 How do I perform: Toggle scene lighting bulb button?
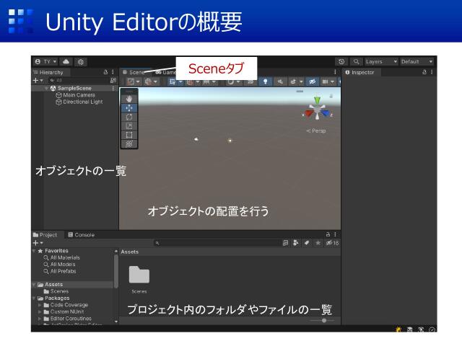point(265,82)
